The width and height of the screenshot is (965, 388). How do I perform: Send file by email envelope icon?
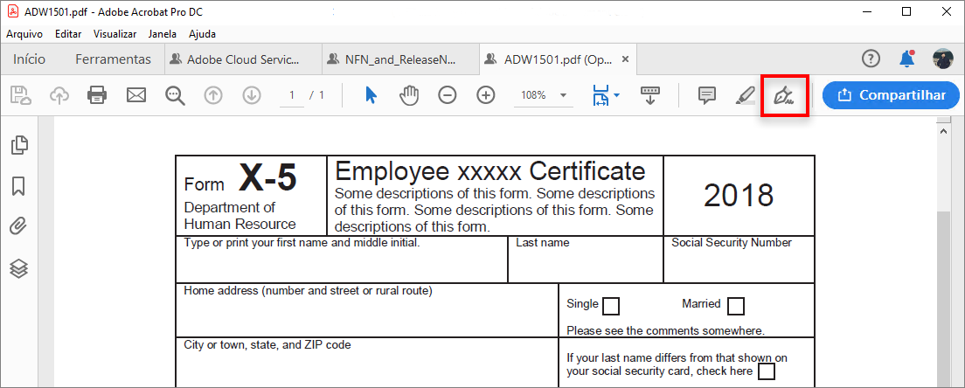point(136,95)
